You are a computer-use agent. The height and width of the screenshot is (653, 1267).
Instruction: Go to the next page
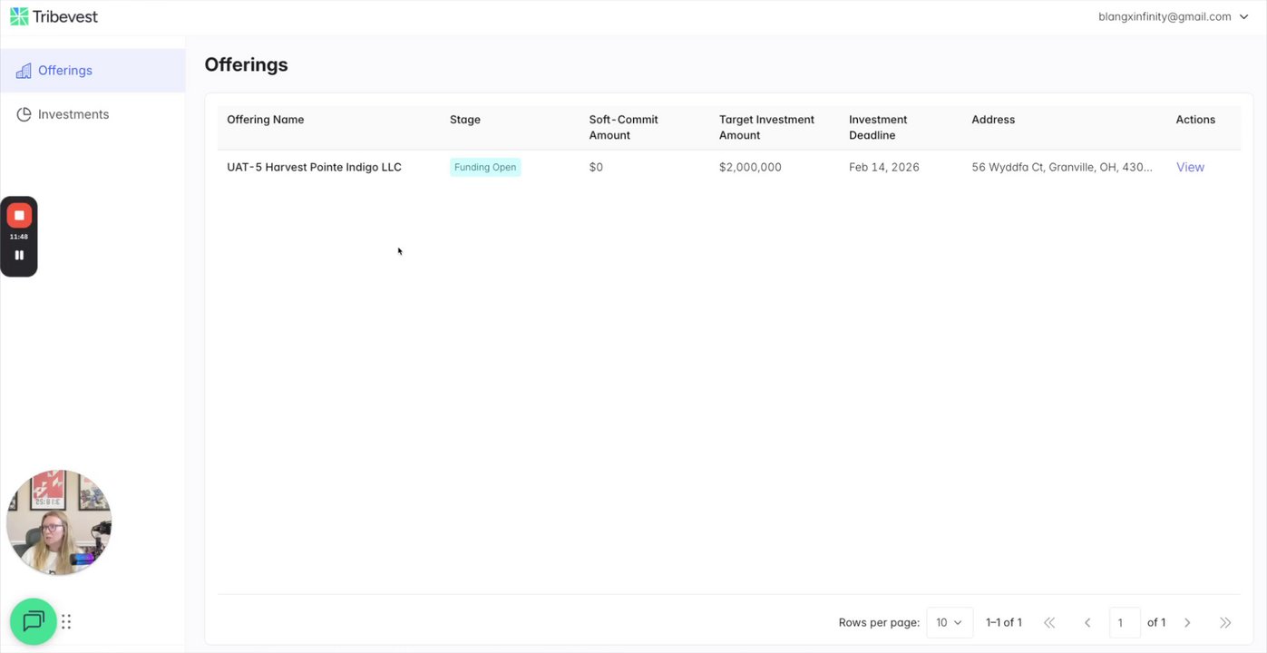(1187, 623)
